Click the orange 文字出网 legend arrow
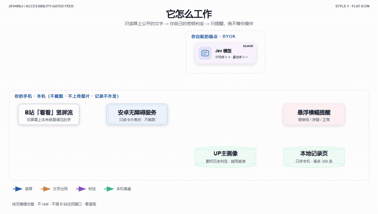The image size is (378, 214). (x=45, y=189)
